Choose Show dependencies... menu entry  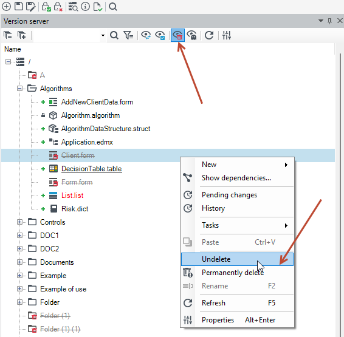click(237, 178)
